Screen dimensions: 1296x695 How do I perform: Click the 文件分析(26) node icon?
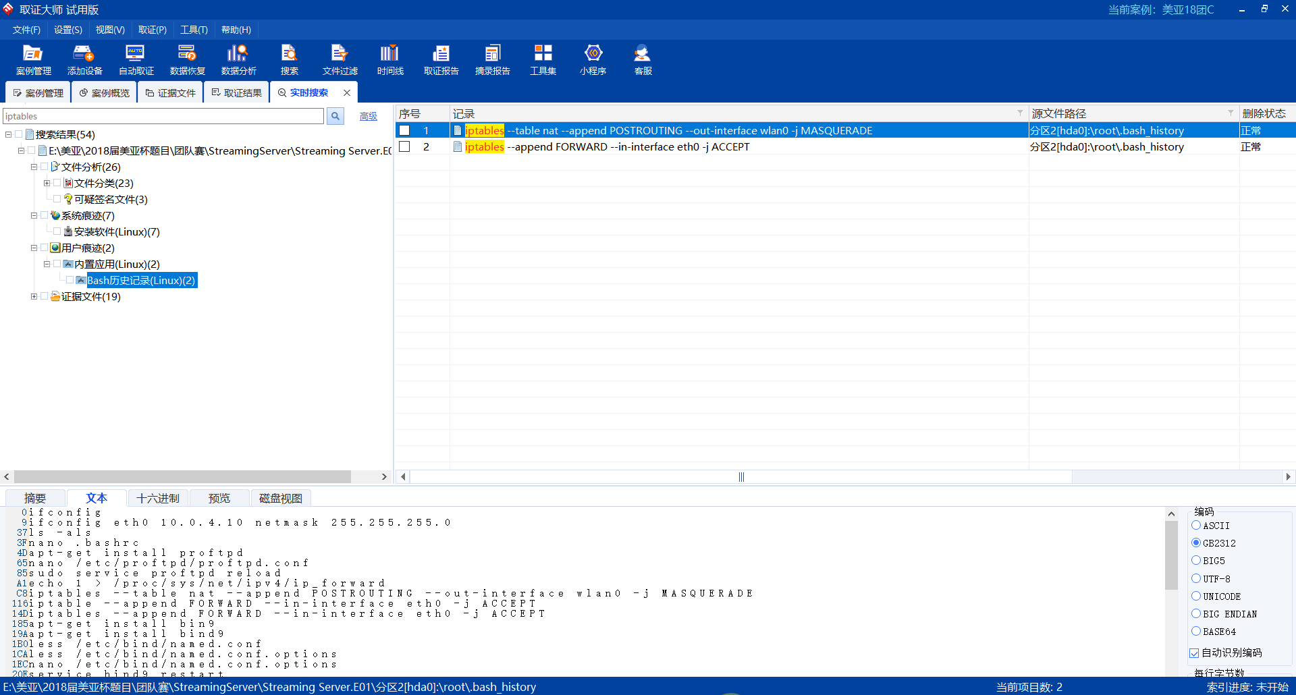[55, 167]
